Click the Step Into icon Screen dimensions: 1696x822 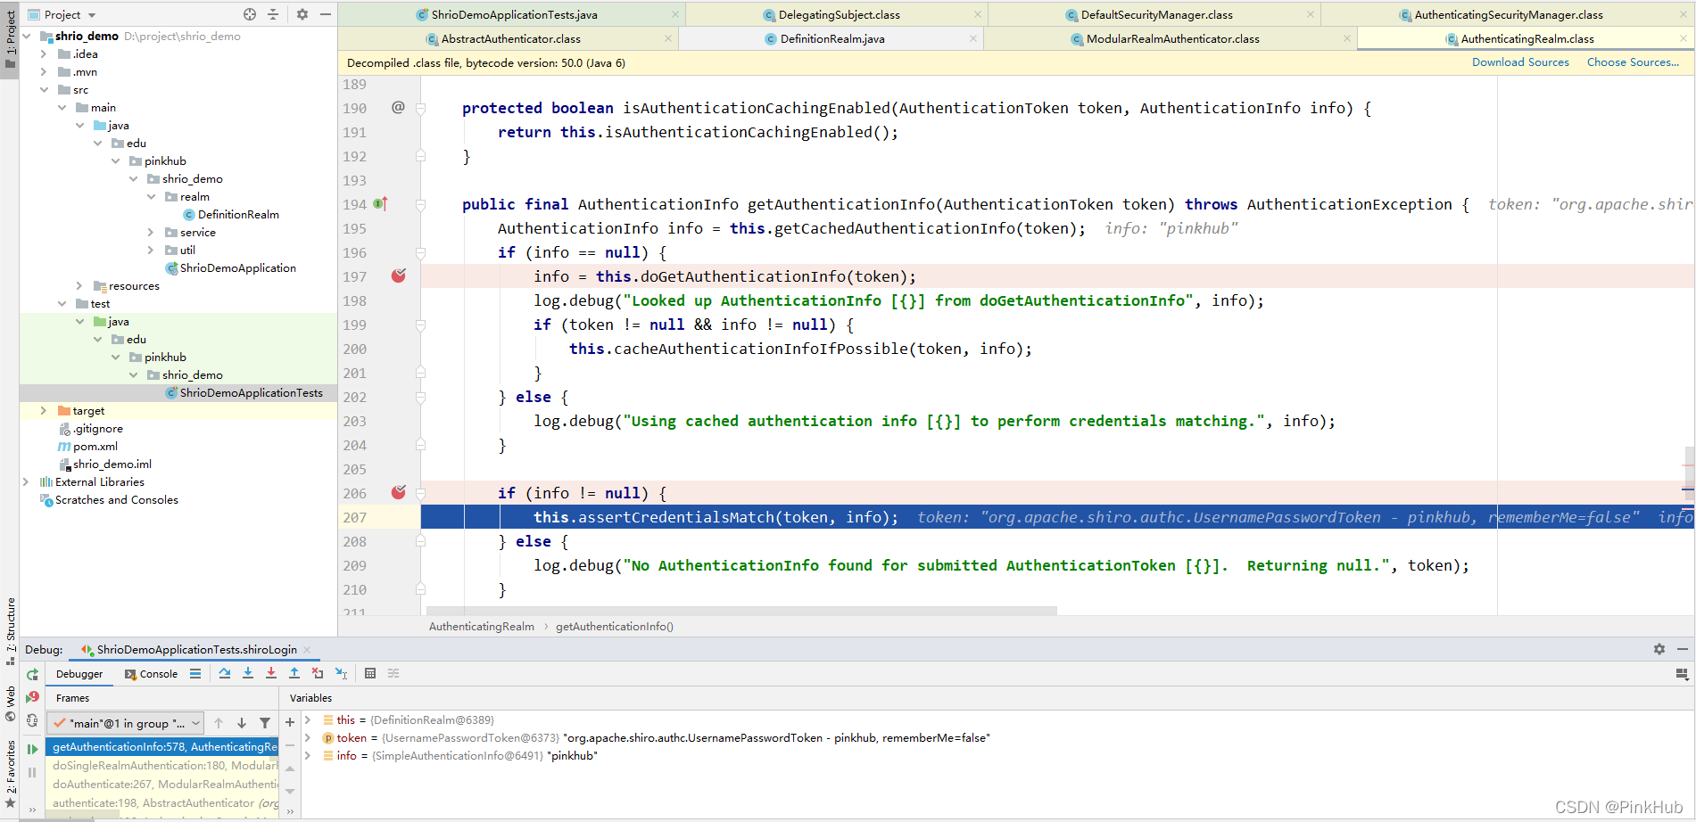[248, 674]
